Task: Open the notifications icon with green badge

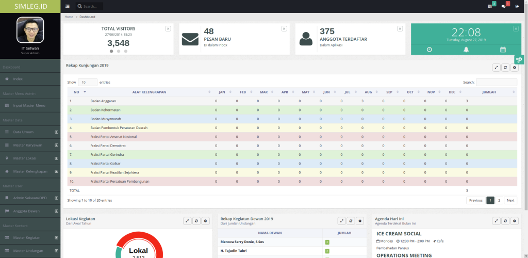Action: click(490, 6)
